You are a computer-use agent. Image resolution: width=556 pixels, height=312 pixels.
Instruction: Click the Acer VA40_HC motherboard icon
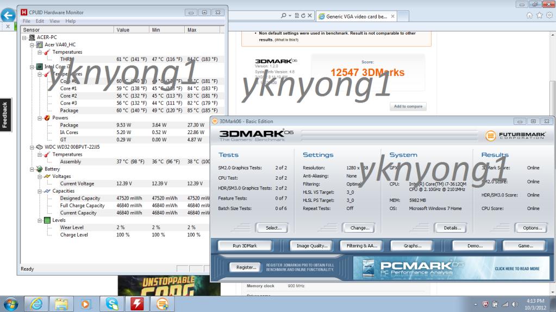39,44
